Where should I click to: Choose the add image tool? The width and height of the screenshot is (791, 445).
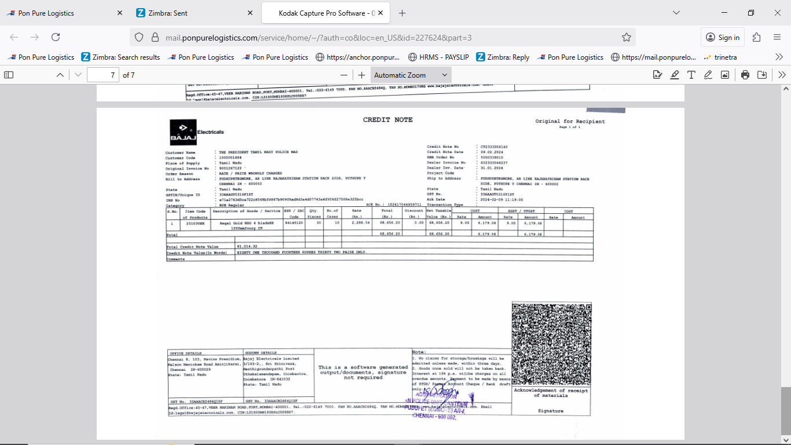(x=725, y=75)
